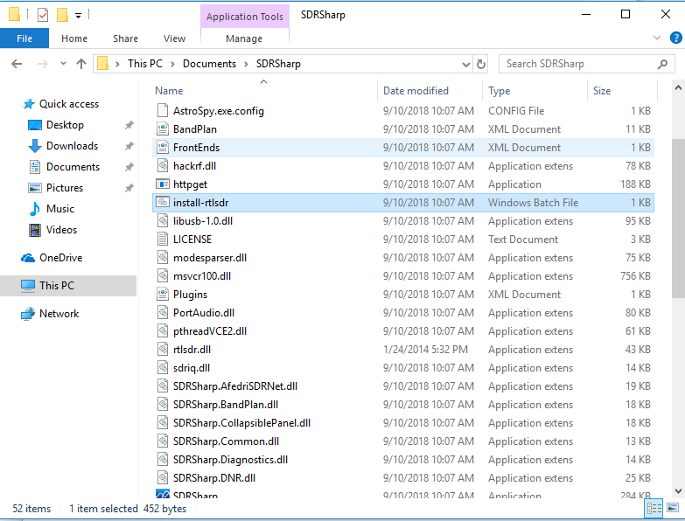Viewport: 685px width, 521px height.
Task: Click the Videos film icon in sidebar
Action: (34, 230)
